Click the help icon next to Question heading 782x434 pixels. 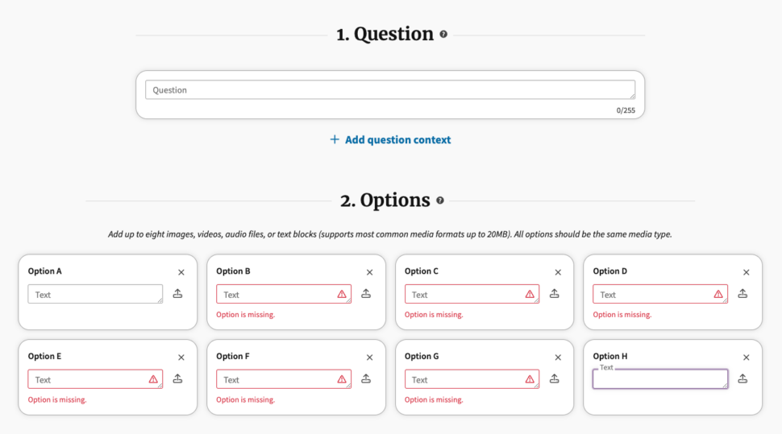coord(443,35)
